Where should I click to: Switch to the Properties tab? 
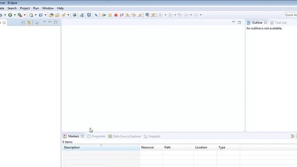[x=96, y=136]
